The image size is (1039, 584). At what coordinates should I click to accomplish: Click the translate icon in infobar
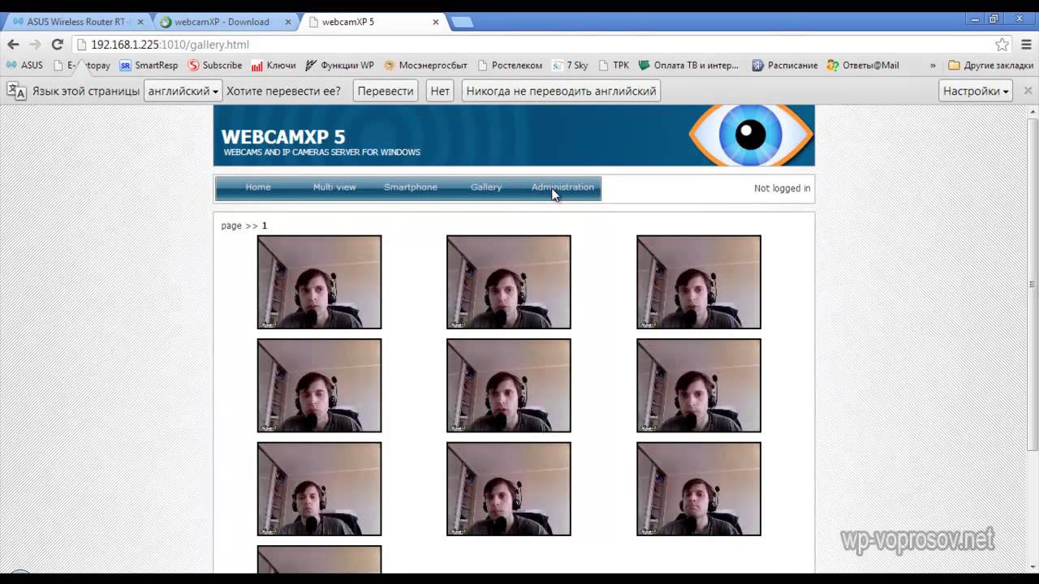click(x=16, y=91)
